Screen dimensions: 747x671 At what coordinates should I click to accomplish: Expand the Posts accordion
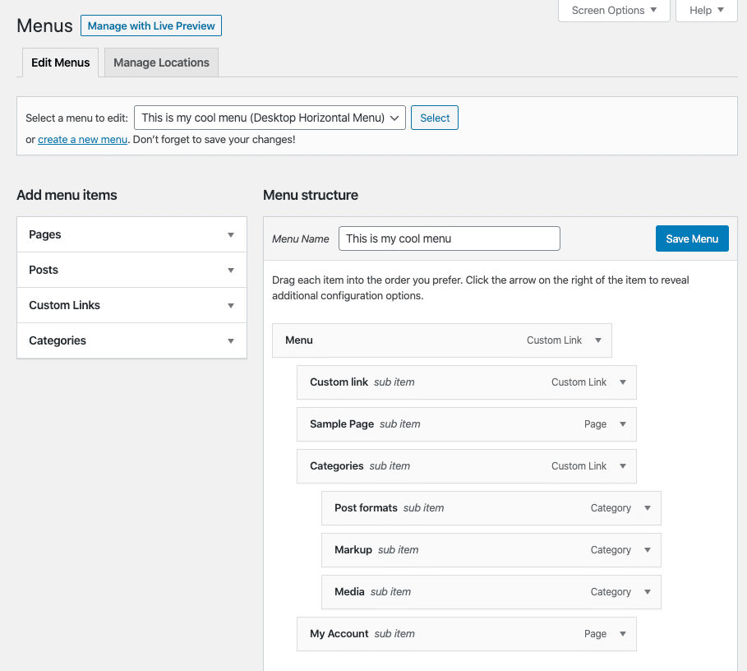(x=232, y=270)
